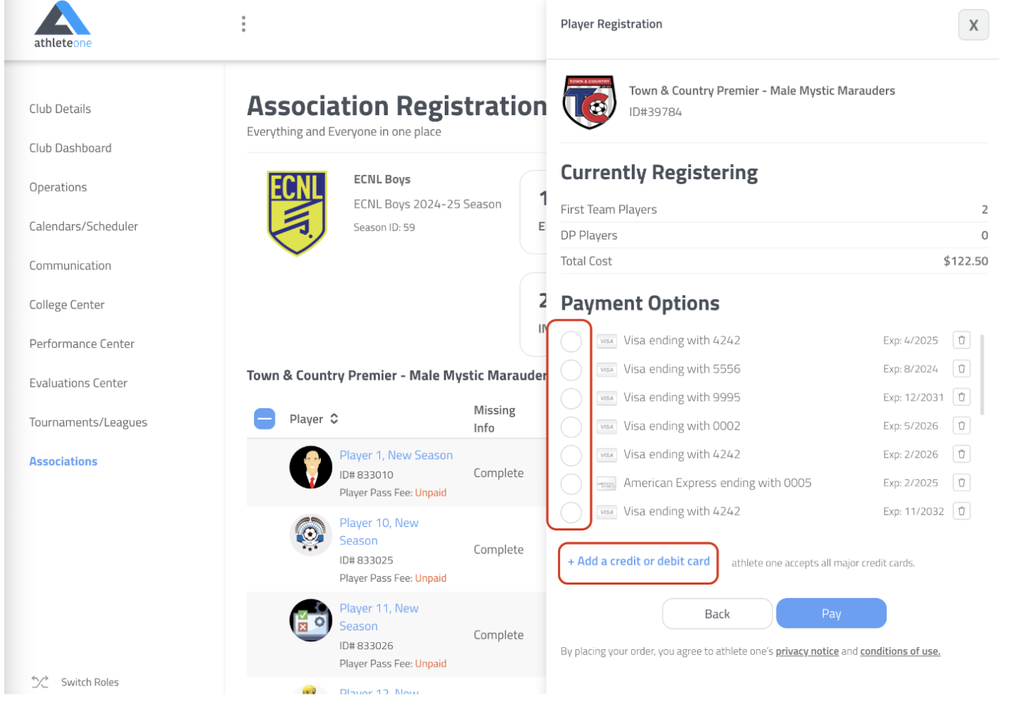Open the three-dot vertical menu
1009x714 pixels.
pyautogui.click(x=243, y=24)
